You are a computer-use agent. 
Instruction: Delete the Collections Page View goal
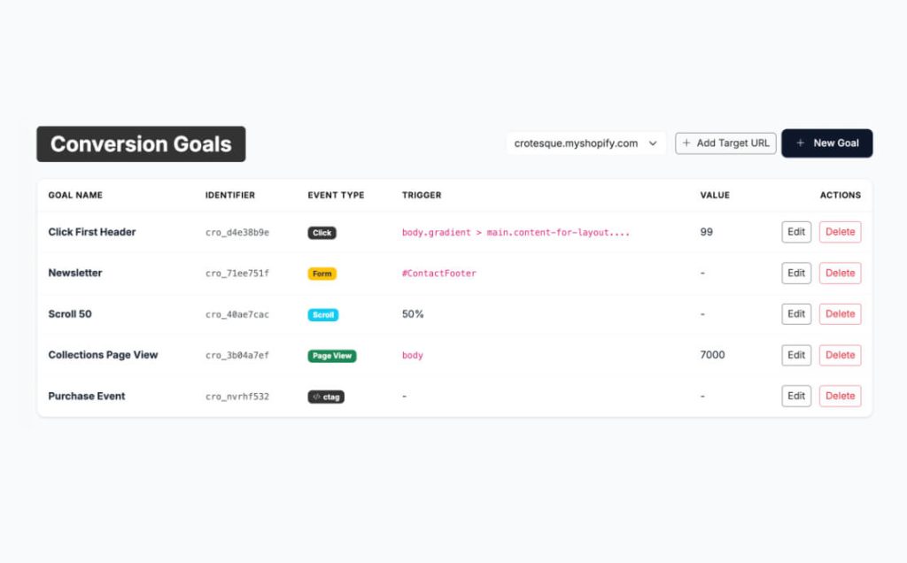(x=840, y=355)
